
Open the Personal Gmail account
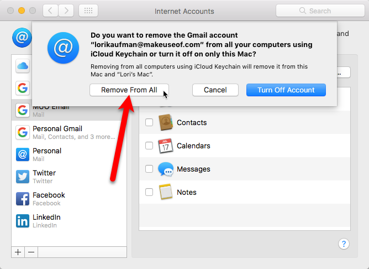(69, 132)
